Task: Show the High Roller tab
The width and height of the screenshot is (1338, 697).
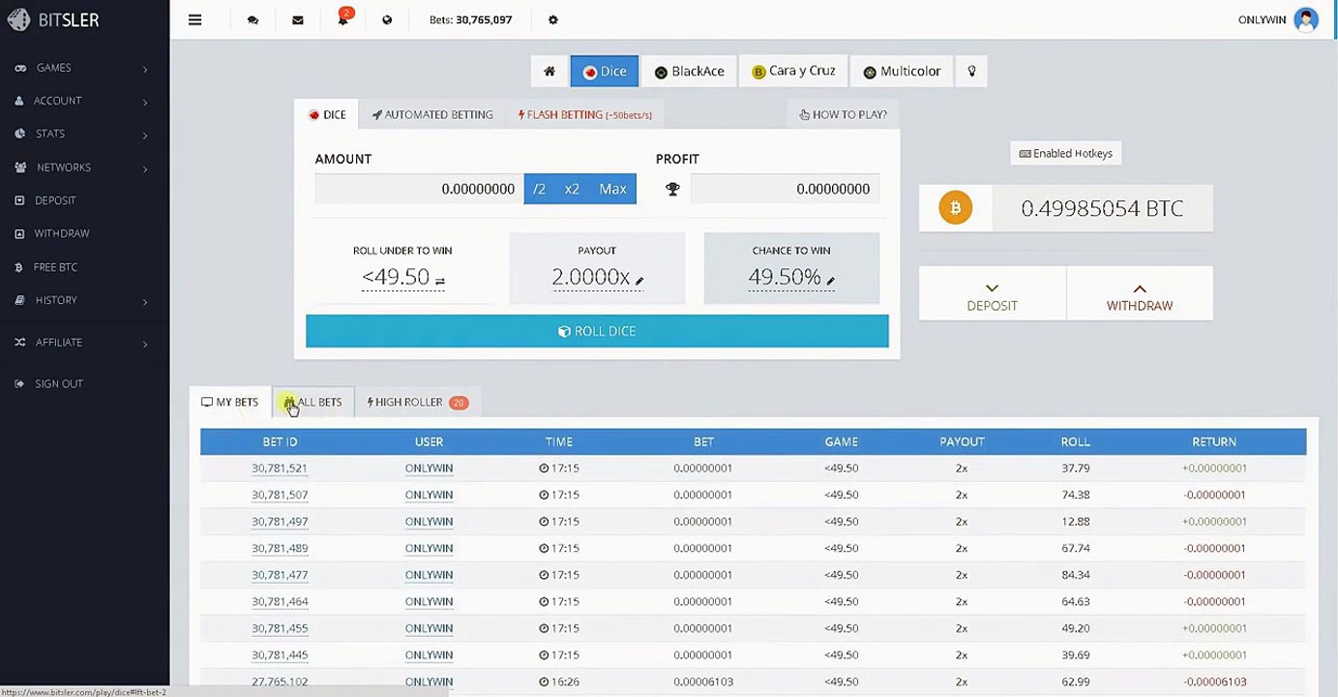Action: [x=417, y=402]
